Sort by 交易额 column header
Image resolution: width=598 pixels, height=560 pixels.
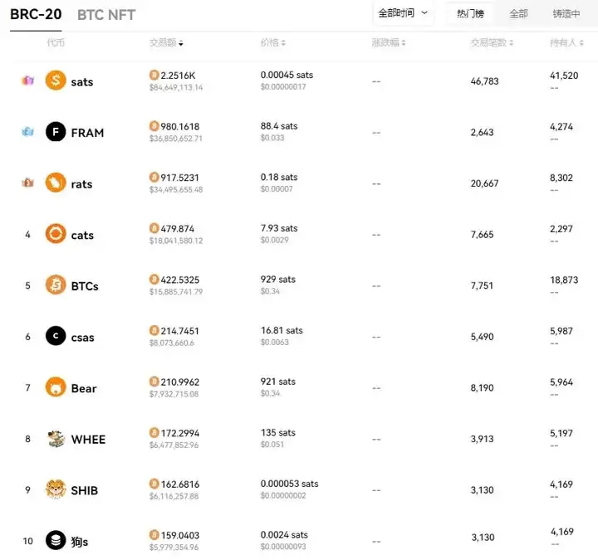coord(166,42)
